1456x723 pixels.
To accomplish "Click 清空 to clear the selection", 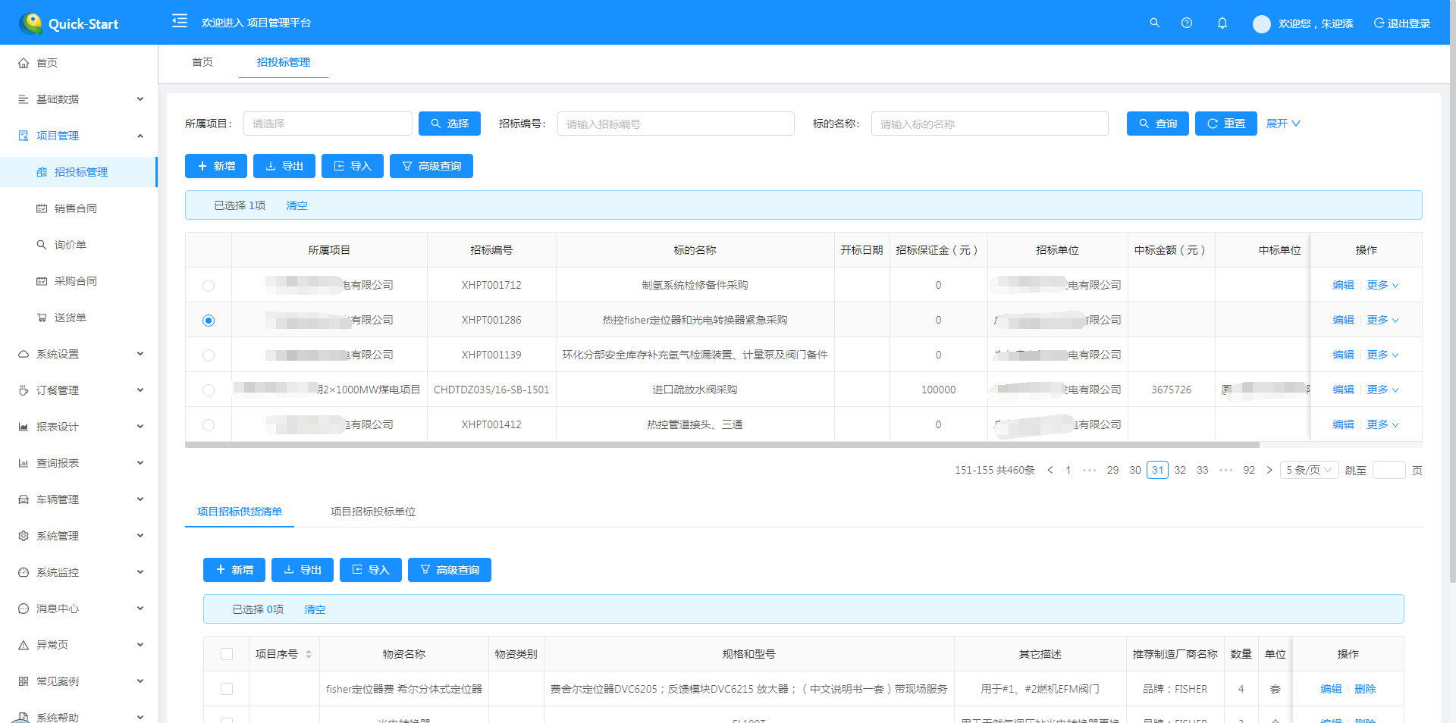I will (297, 205).
